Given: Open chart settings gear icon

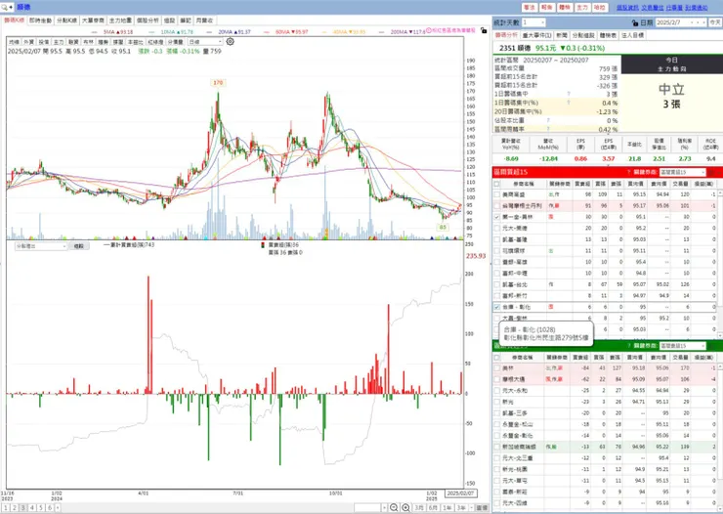Looking at the screenshot, I should coord(230,41).
